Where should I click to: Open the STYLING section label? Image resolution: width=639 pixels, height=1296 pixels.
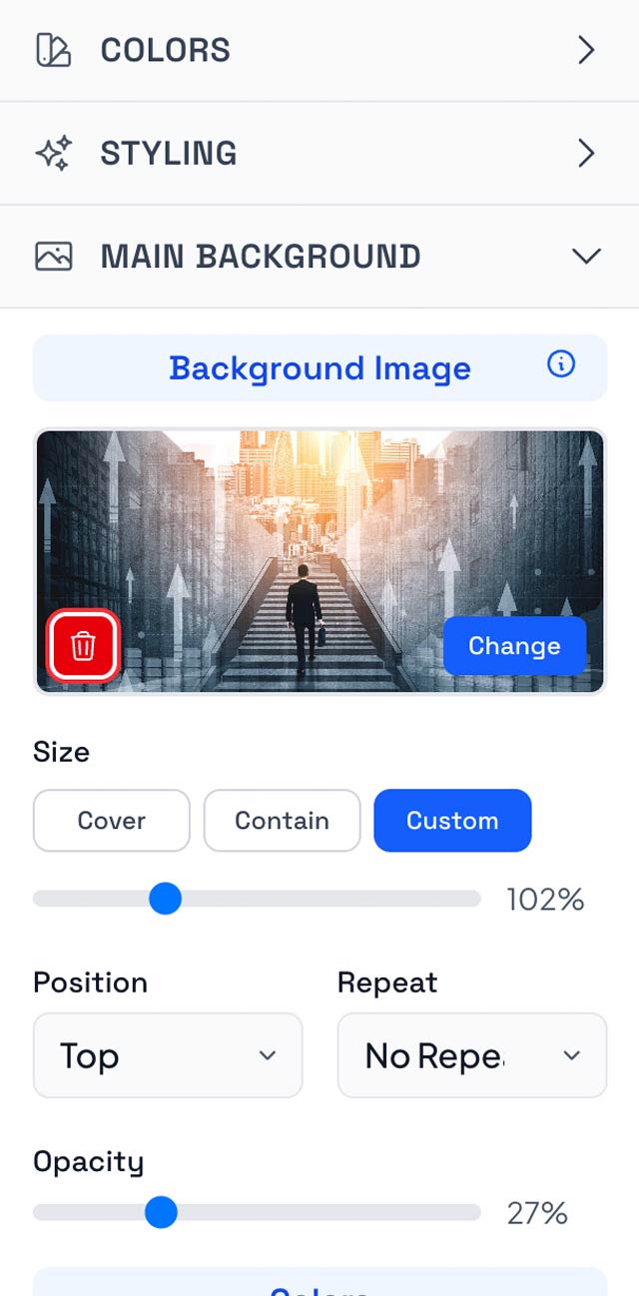[x=169, y=154]
